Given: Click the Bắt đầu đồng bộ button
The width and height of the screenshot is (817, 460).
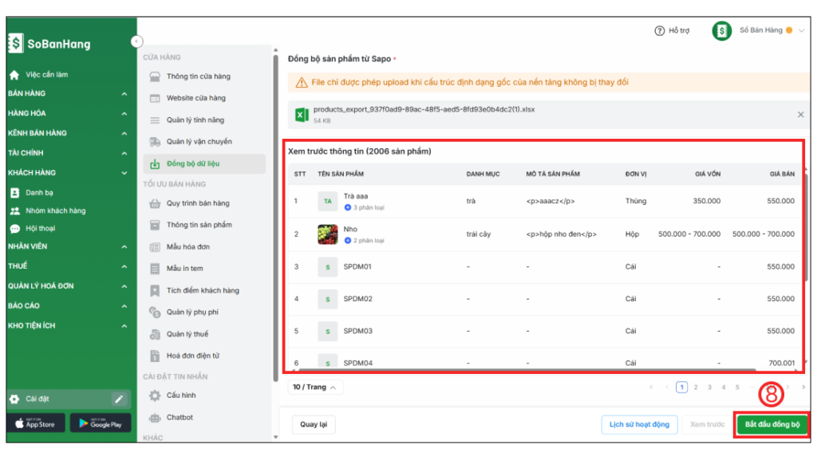Looking at the screenshot, I should pos(772,425).
